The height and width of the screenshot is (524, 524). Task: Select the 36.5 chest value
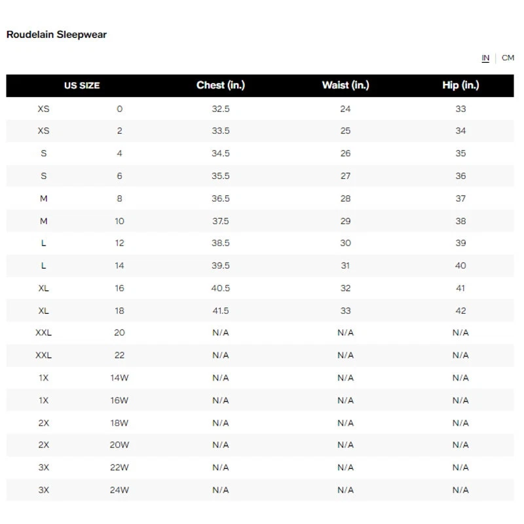221,198
